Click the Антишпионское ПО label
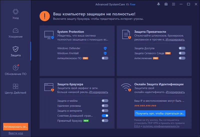Image resolution: width=200 pixels, height=137 pixels. [x=69, y=58]
